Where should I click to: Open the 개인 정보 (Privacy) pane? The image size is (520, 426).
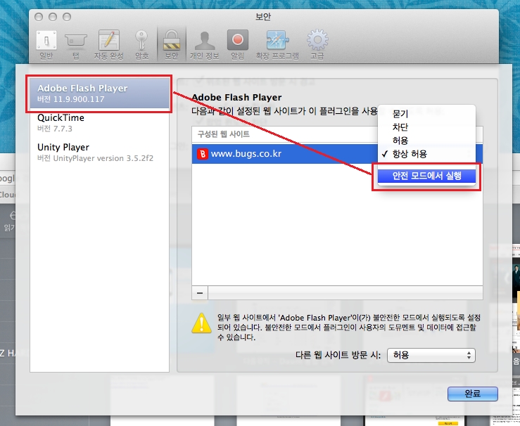[204, 46]
